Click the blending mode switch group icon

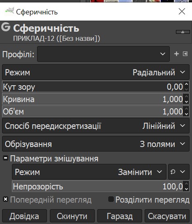(179, 172)
